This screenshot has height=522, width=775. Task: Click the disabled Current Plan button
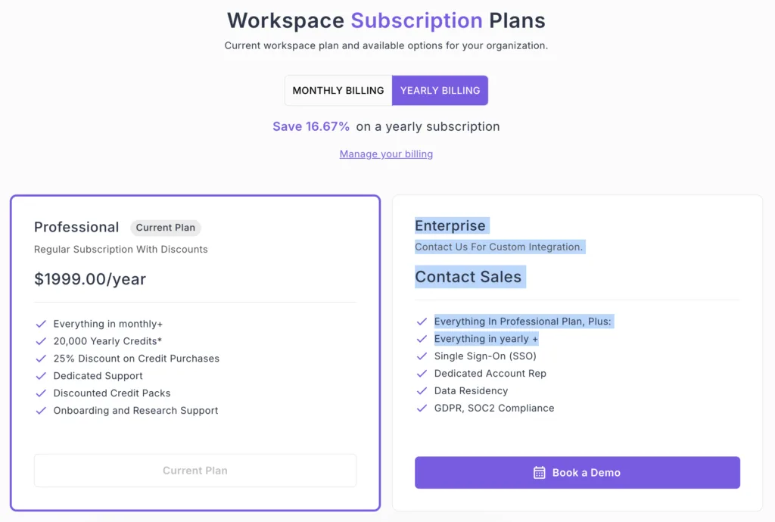(195, 471)
